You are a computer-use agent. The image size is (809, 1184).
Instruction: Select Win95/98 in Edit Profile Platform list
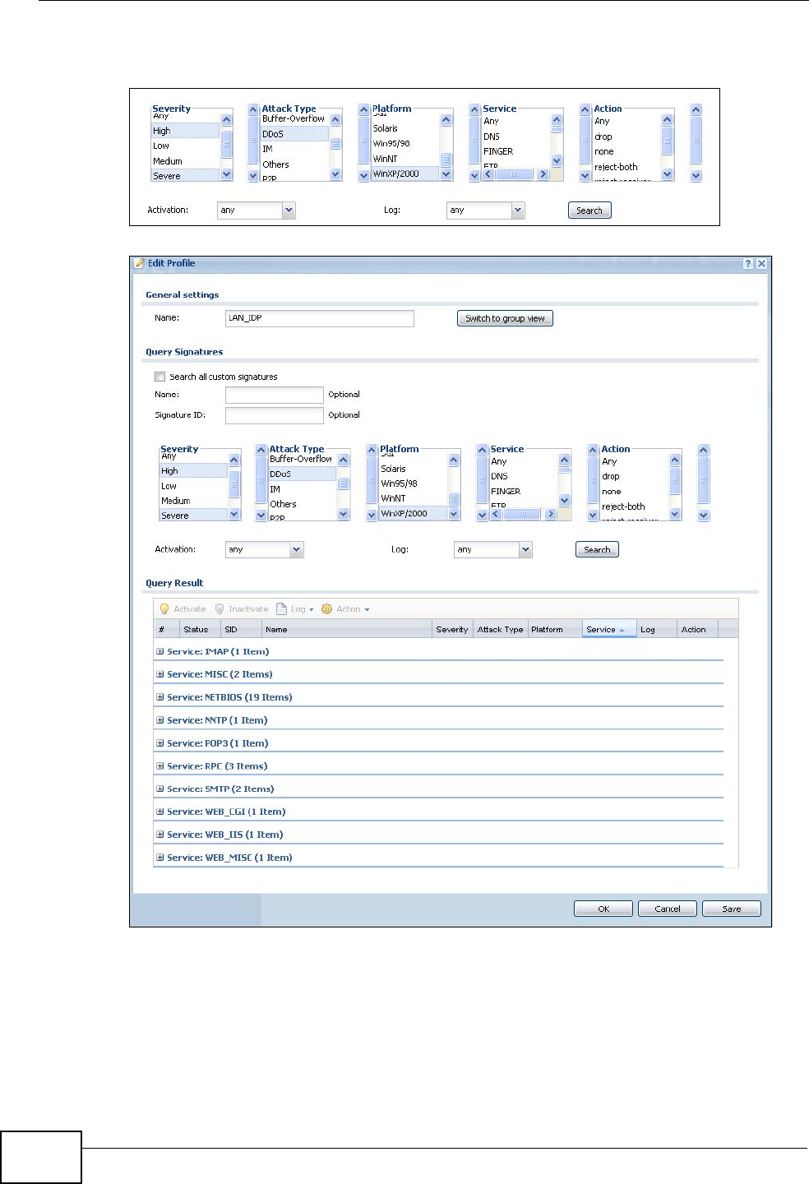[413, 483]
